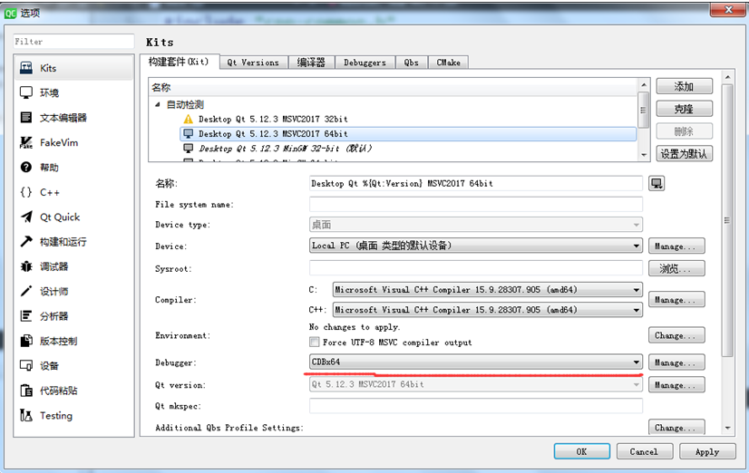The image size is (749, 473).
Task: Click the 设置为默认 button
Action: click(x=684, y=154)
